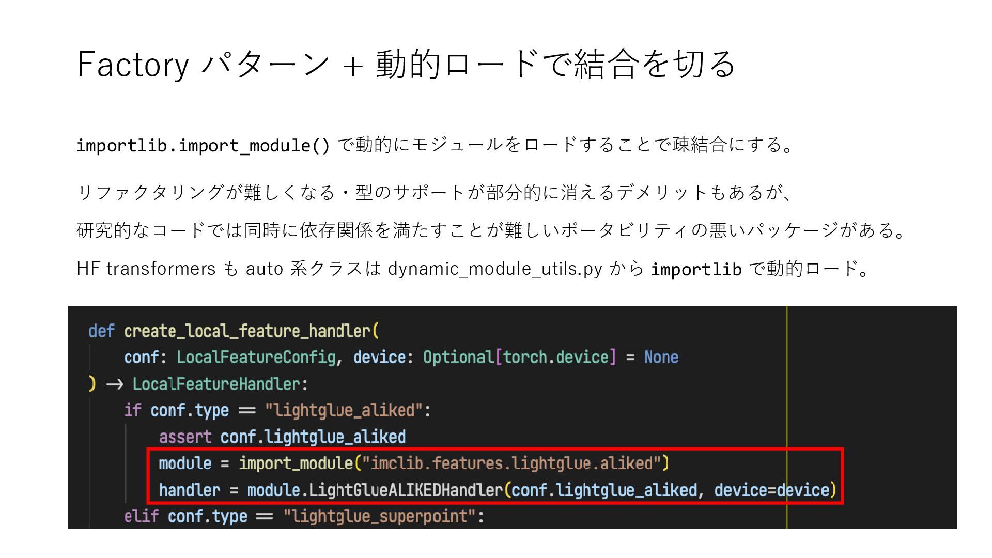Click 'LocalFeatureConfig' type in code
992x558 pixels.
click(256, 357)
